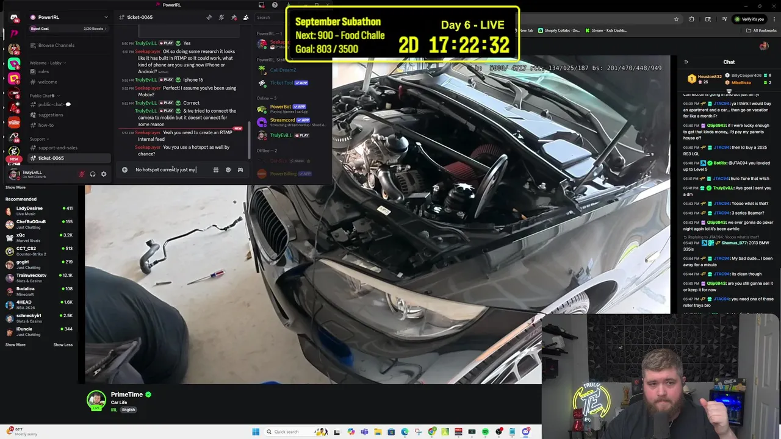The image size is (781, 439).
Task: Click Ticket Tool in the member list
Action: pos(292,83)
